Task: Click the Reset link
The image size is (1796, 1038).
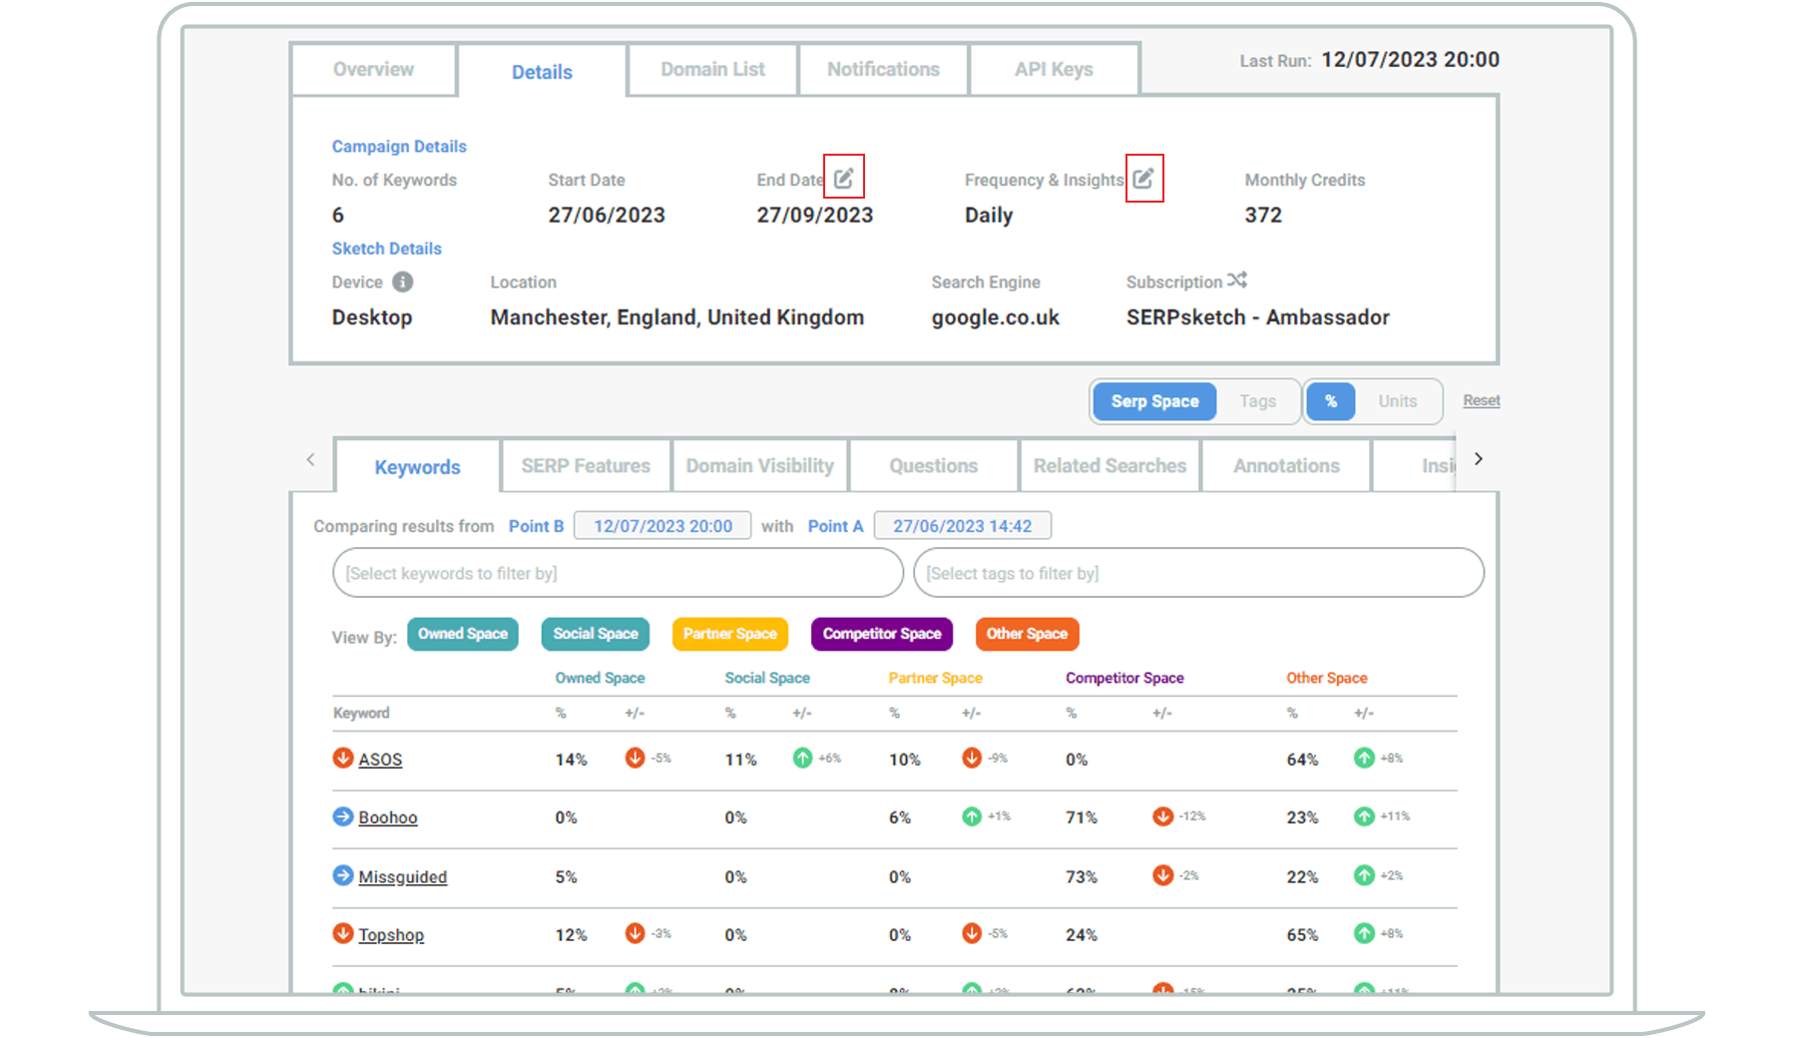Action: point(1482,400)
